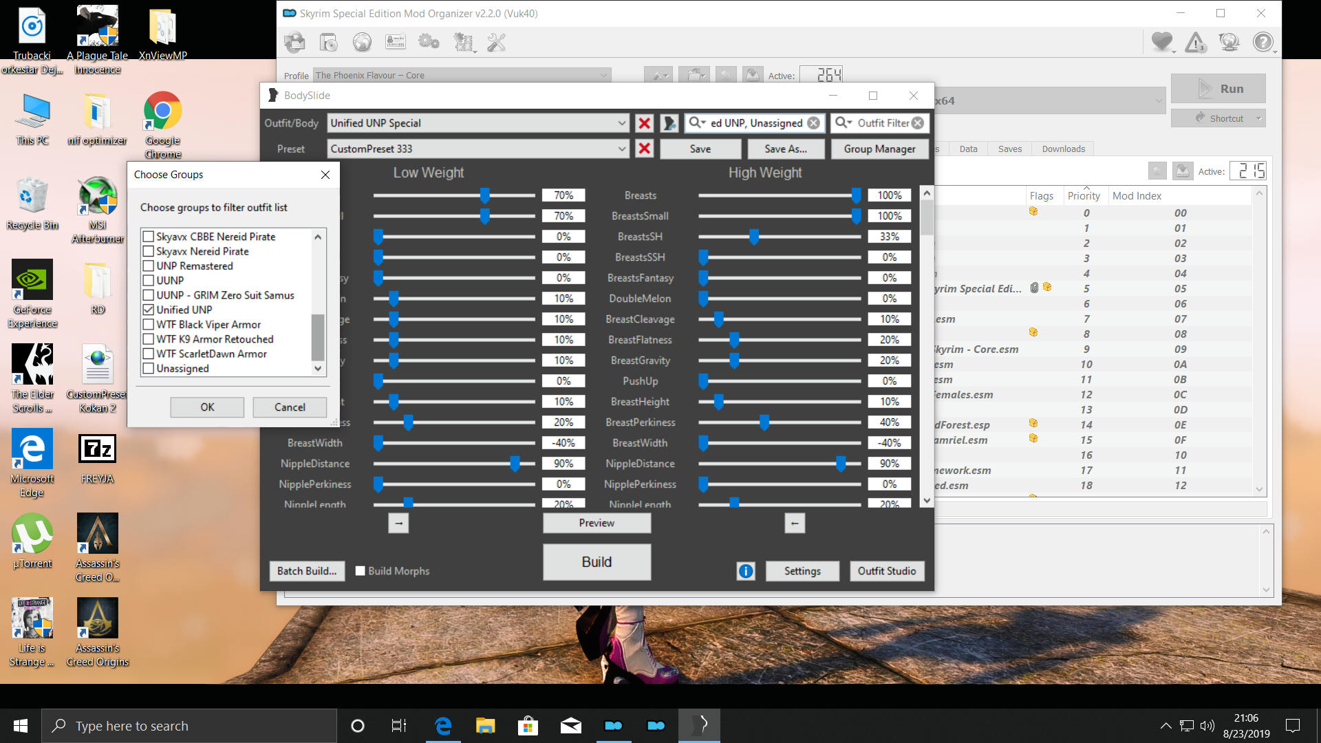Screen dimensions: 1321x743
Task: Click the blue info icon in BodySlide
Action: [x=746, y=571]
